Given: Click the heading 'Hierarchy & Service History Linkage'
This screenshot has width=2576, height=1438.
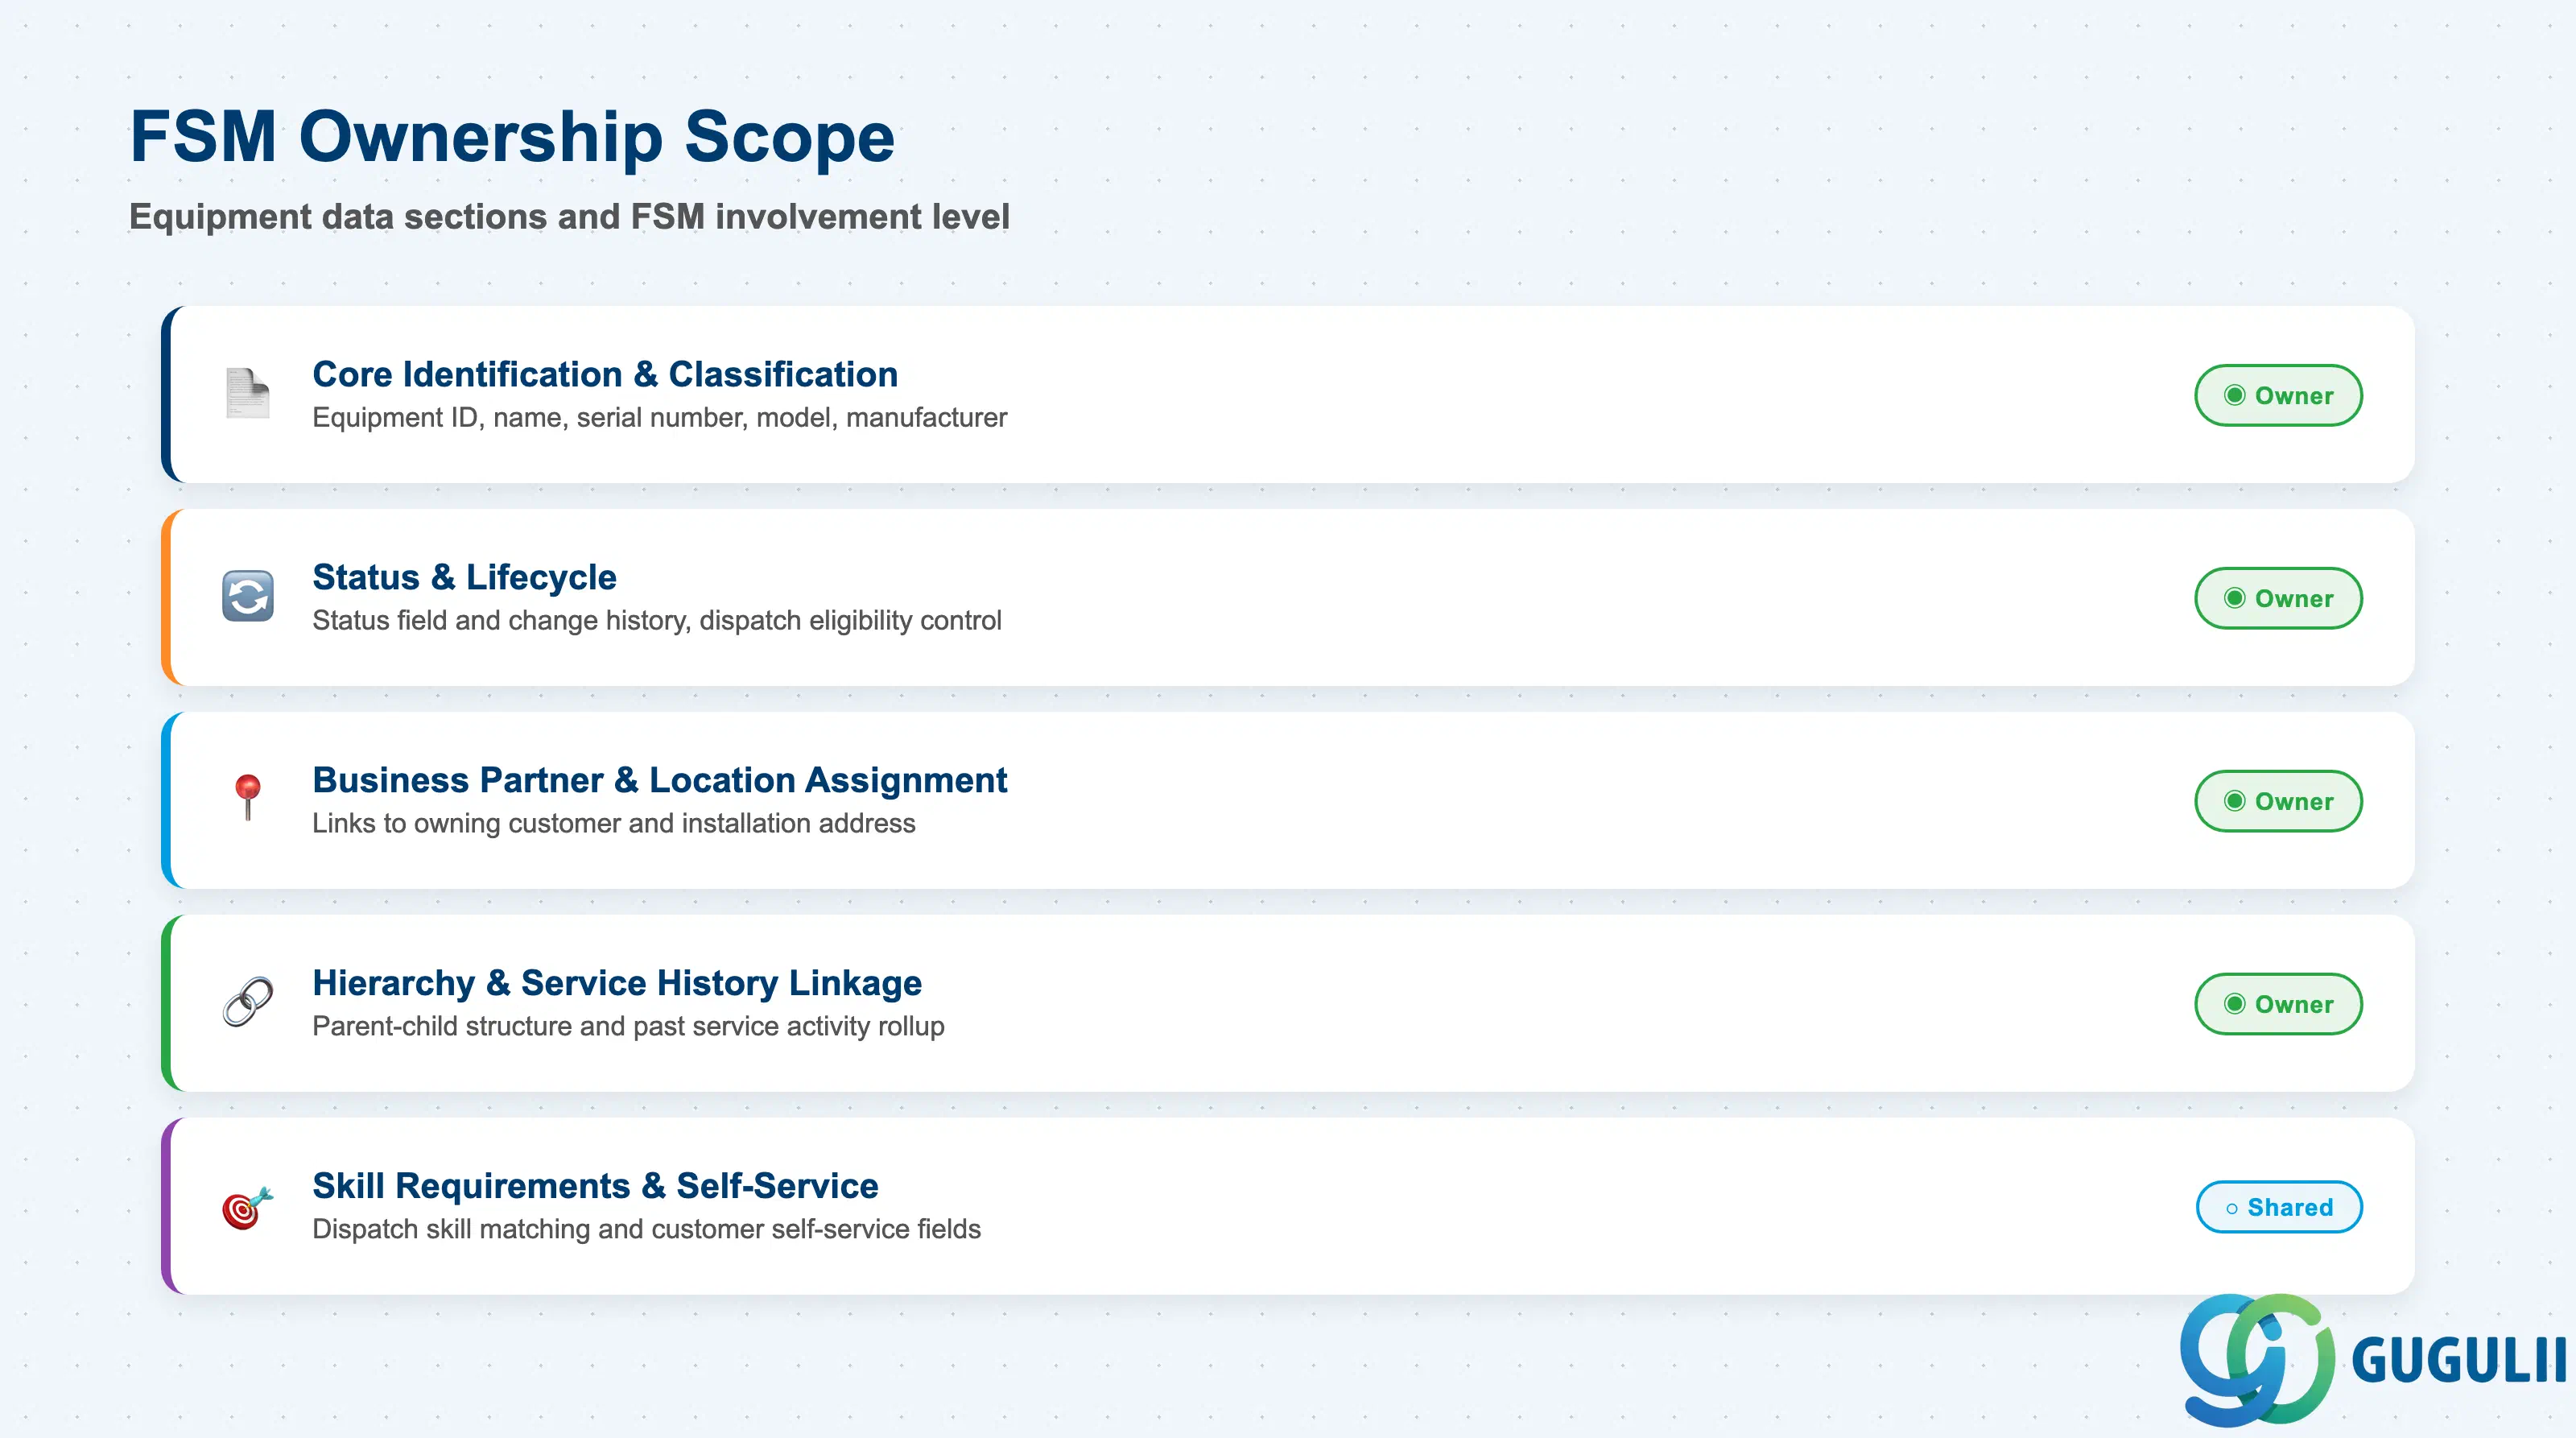Looking at the screenshot, I should click(617, 983).
